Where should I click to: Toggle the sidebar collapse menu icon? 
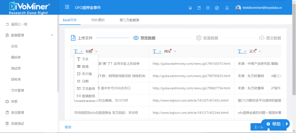pos(67,7)
